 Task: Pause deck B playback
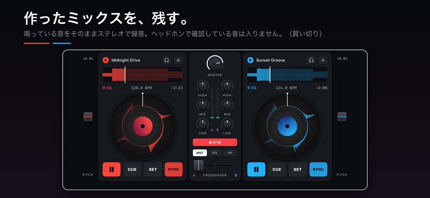(x=256, y=169)
